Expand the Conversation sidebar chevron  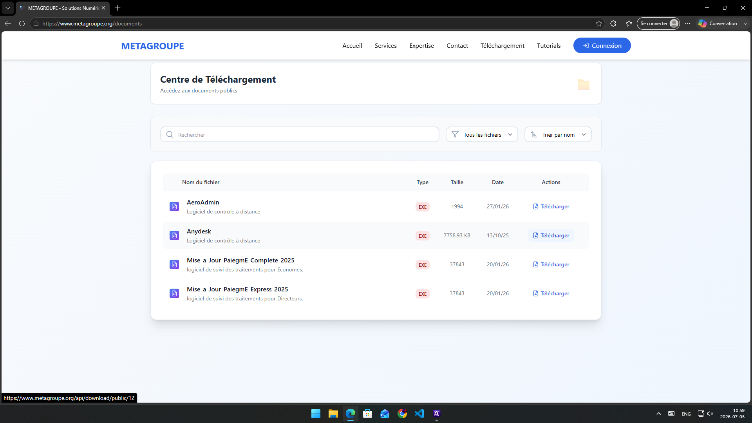click(x=746, y=23)
